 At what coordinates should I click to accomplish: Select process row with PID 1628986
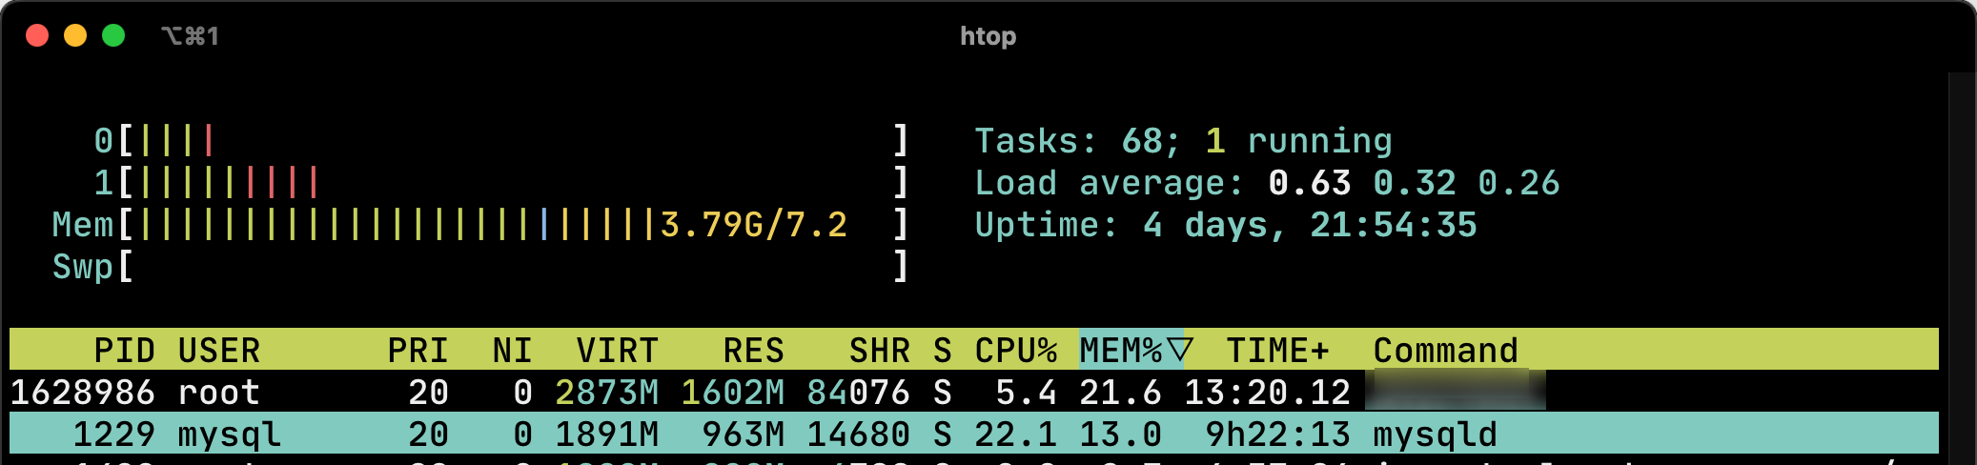pos(974,392)
